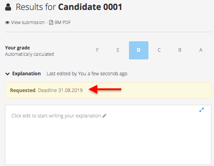Click the pencil edit icon
Viewport: 214px width, 166px height.
pos(104,116)
